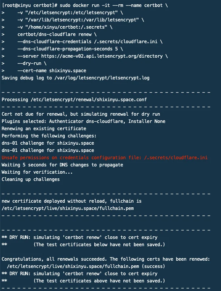Screen dimensions: 221x291
Task: Click Waiting 5 seconds for DNS line
Action: [62, 165]
